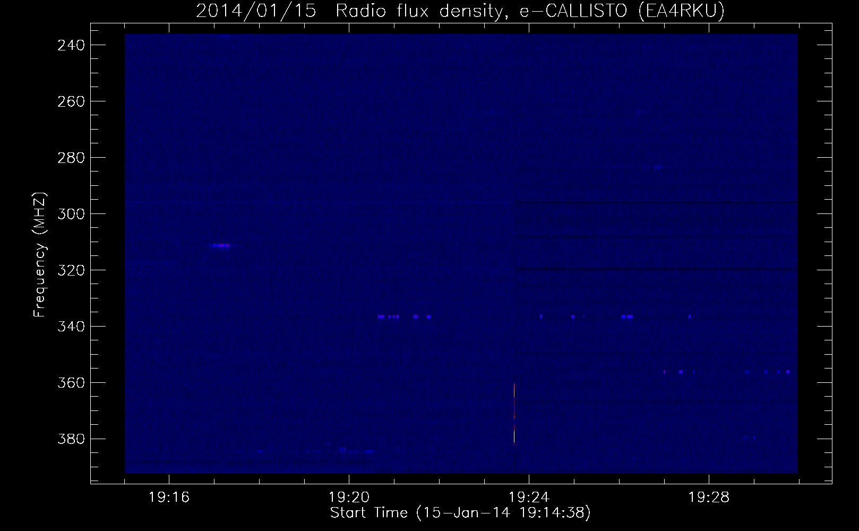Click the 360 frequency tick label
The image size is (859, 531).
tap(71, 383)
